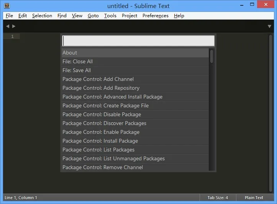277x204 pixels.
Task: Click the Sublime Text app icon in title bar
Action: pos(7,6)
